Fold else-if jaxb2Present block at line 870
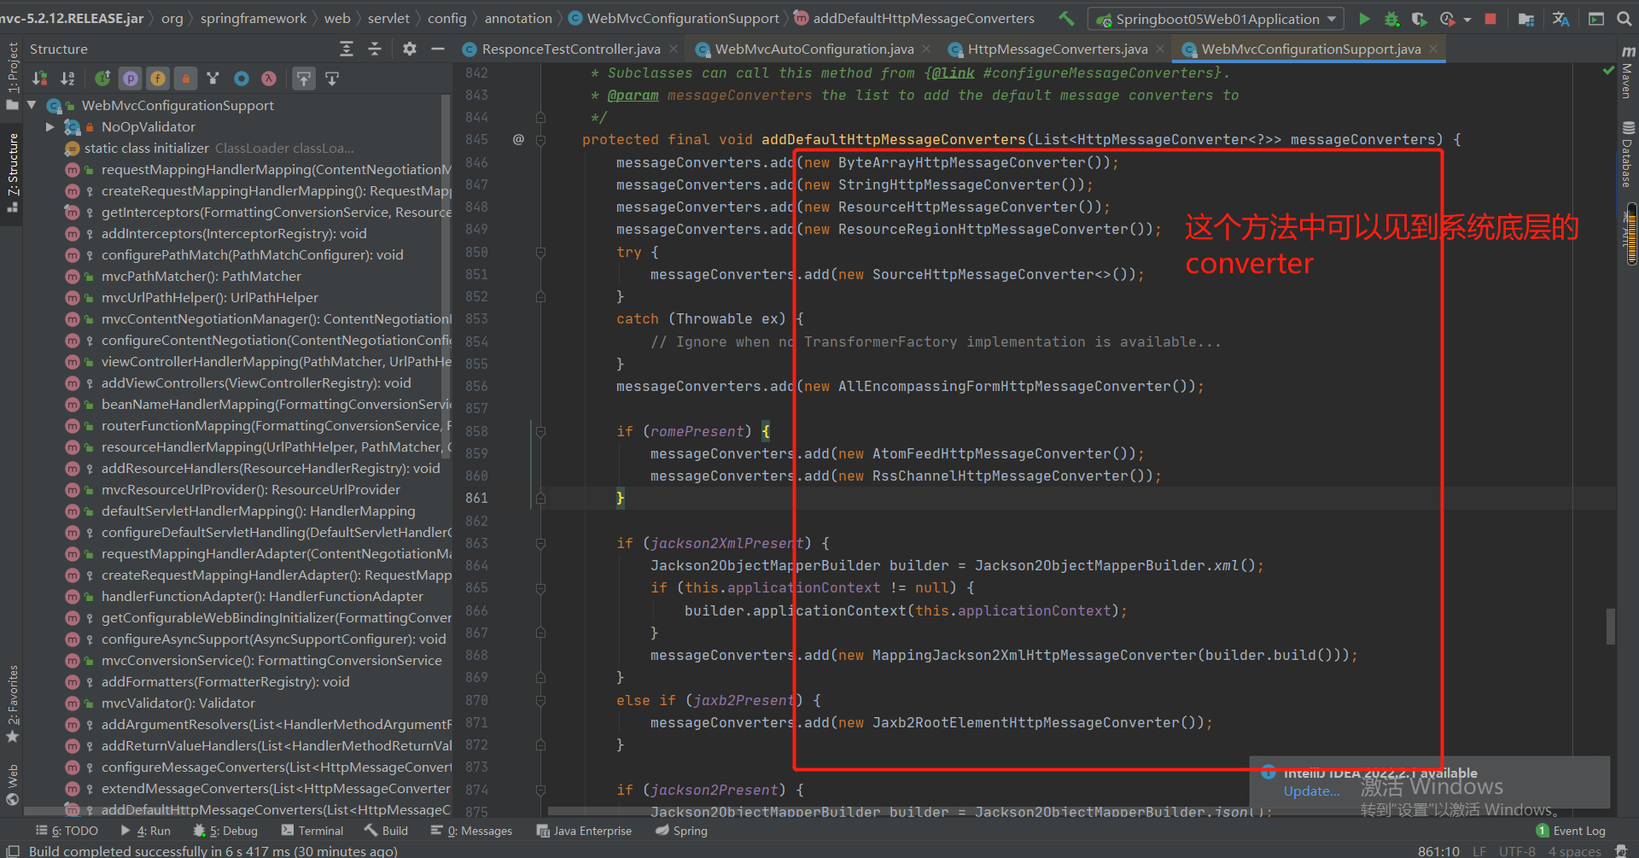Image resolution: width=1639 pixels, height=858 pixels. pyautogui.click(x=540, y=700)
